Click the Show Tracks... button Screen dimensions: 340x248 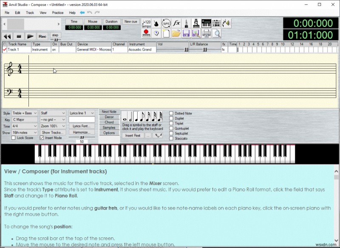point(53,132)
